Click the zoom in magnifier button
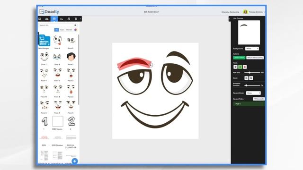This screenshot has height=170, width=303. click(246, 78)
